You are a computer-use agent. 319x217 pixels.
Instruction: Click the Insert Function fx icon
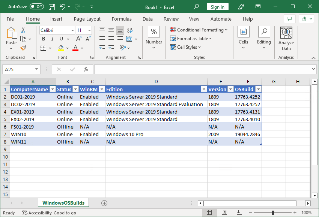click(x=86, y=69)
